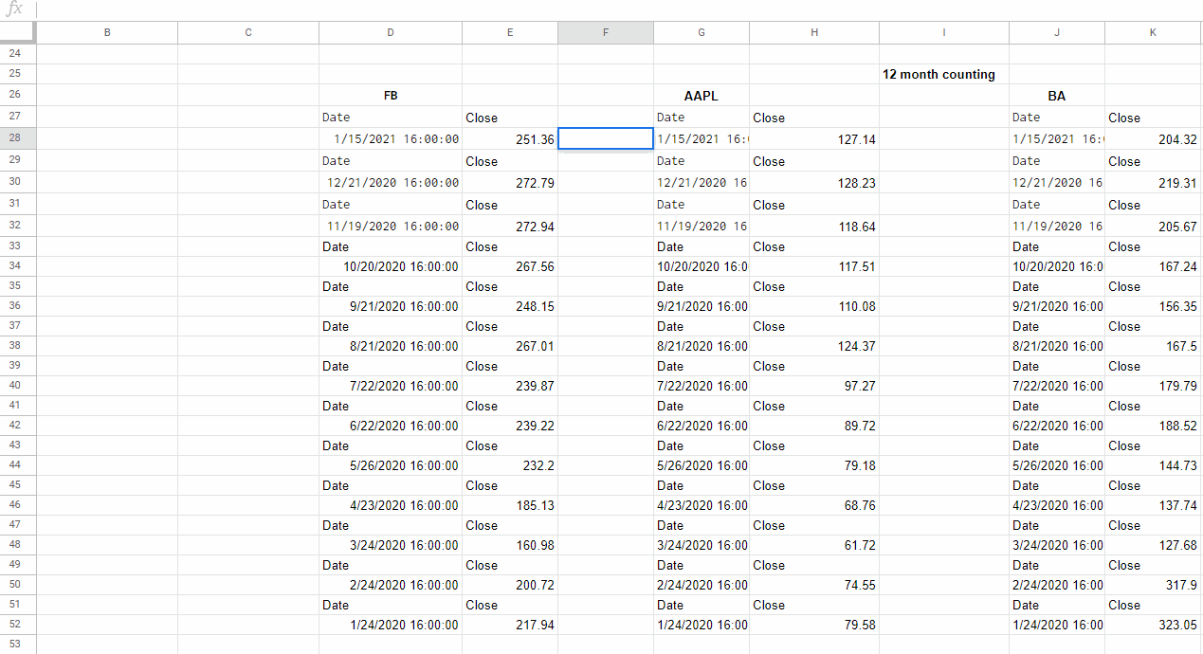Select BA close value 205.67
Viewport: 1203px width, 654px height.
point(1153,227)
